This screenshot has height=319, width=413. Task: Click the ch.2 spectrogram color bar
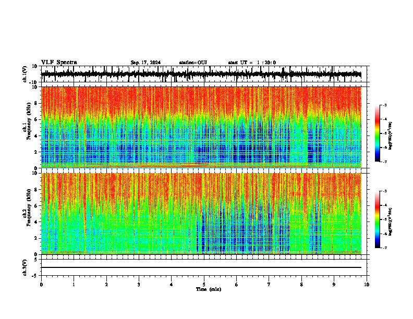377,219
